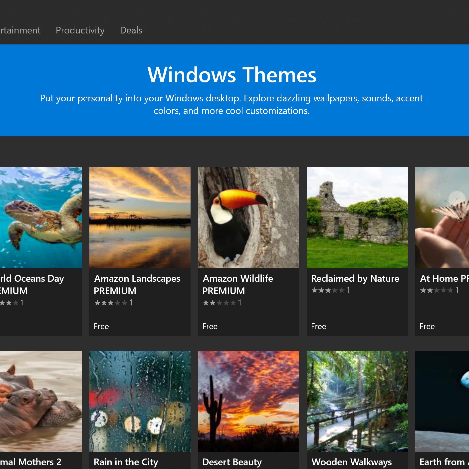Click the Free label under Amazon Landscapes PREMIUM

pos(101,326)
